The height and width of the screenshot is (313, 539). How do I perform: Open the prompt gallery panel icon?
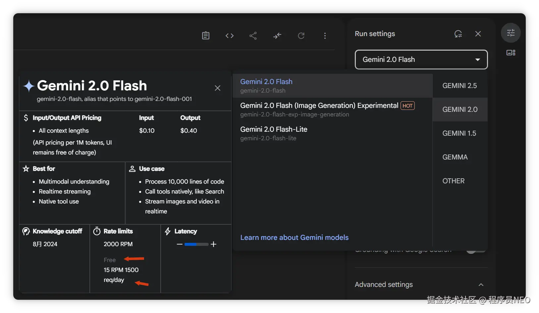click(x=511, y=53)
